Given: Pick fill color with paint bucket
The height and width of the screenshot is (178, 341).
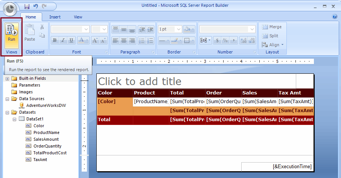Looking at the screenshot, I should click(189, 29).
